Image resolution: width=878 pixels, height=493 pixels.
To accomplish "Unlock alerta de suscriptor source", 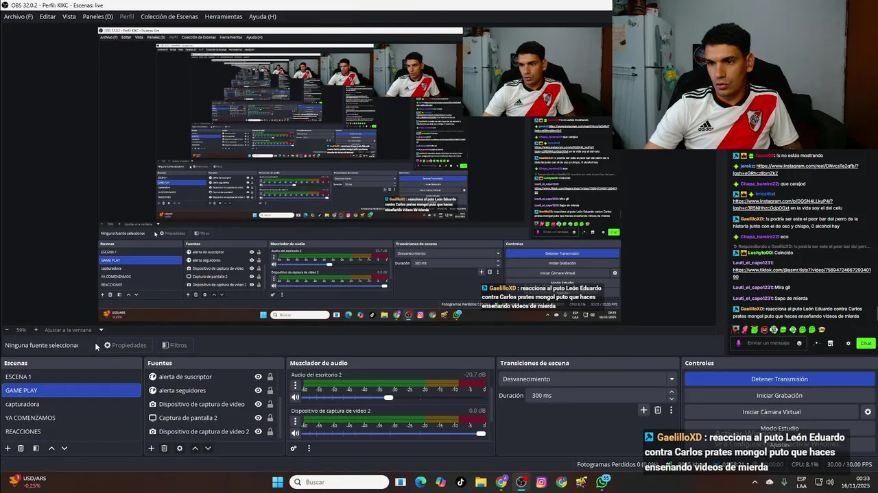I will click(270, 377).
